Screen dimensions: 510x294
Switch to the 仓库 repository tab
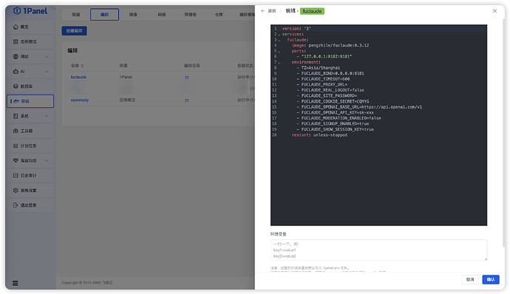pos(219,15)
